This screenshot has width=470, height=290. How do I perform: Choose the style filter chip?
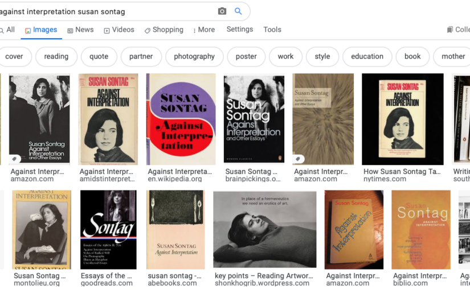pos(322,56)
